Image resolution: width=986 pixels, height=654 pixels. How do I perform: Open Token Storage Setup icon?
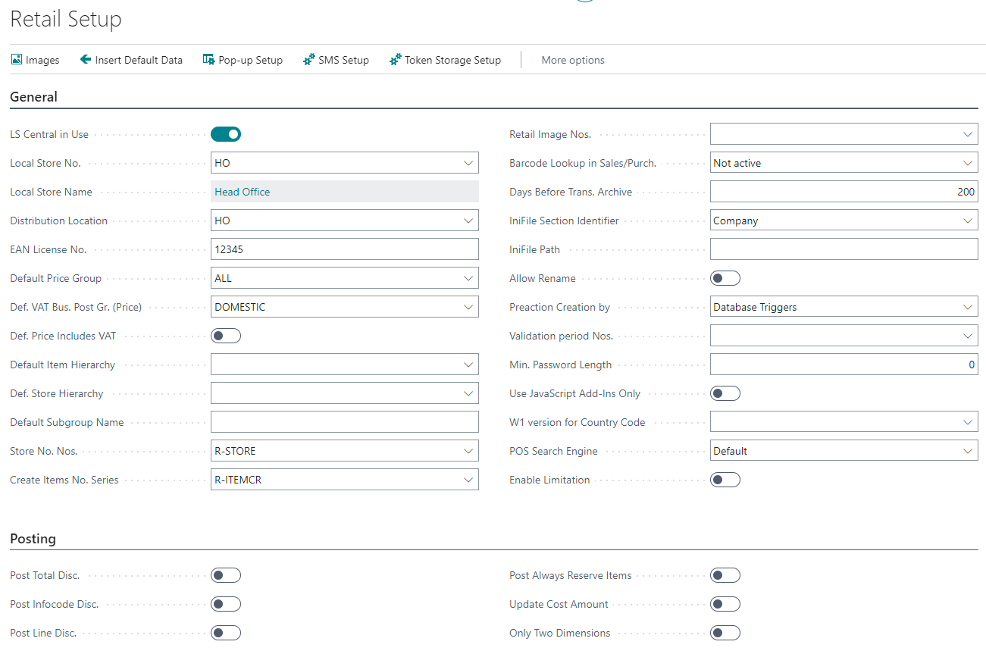(x=395, y=60)
